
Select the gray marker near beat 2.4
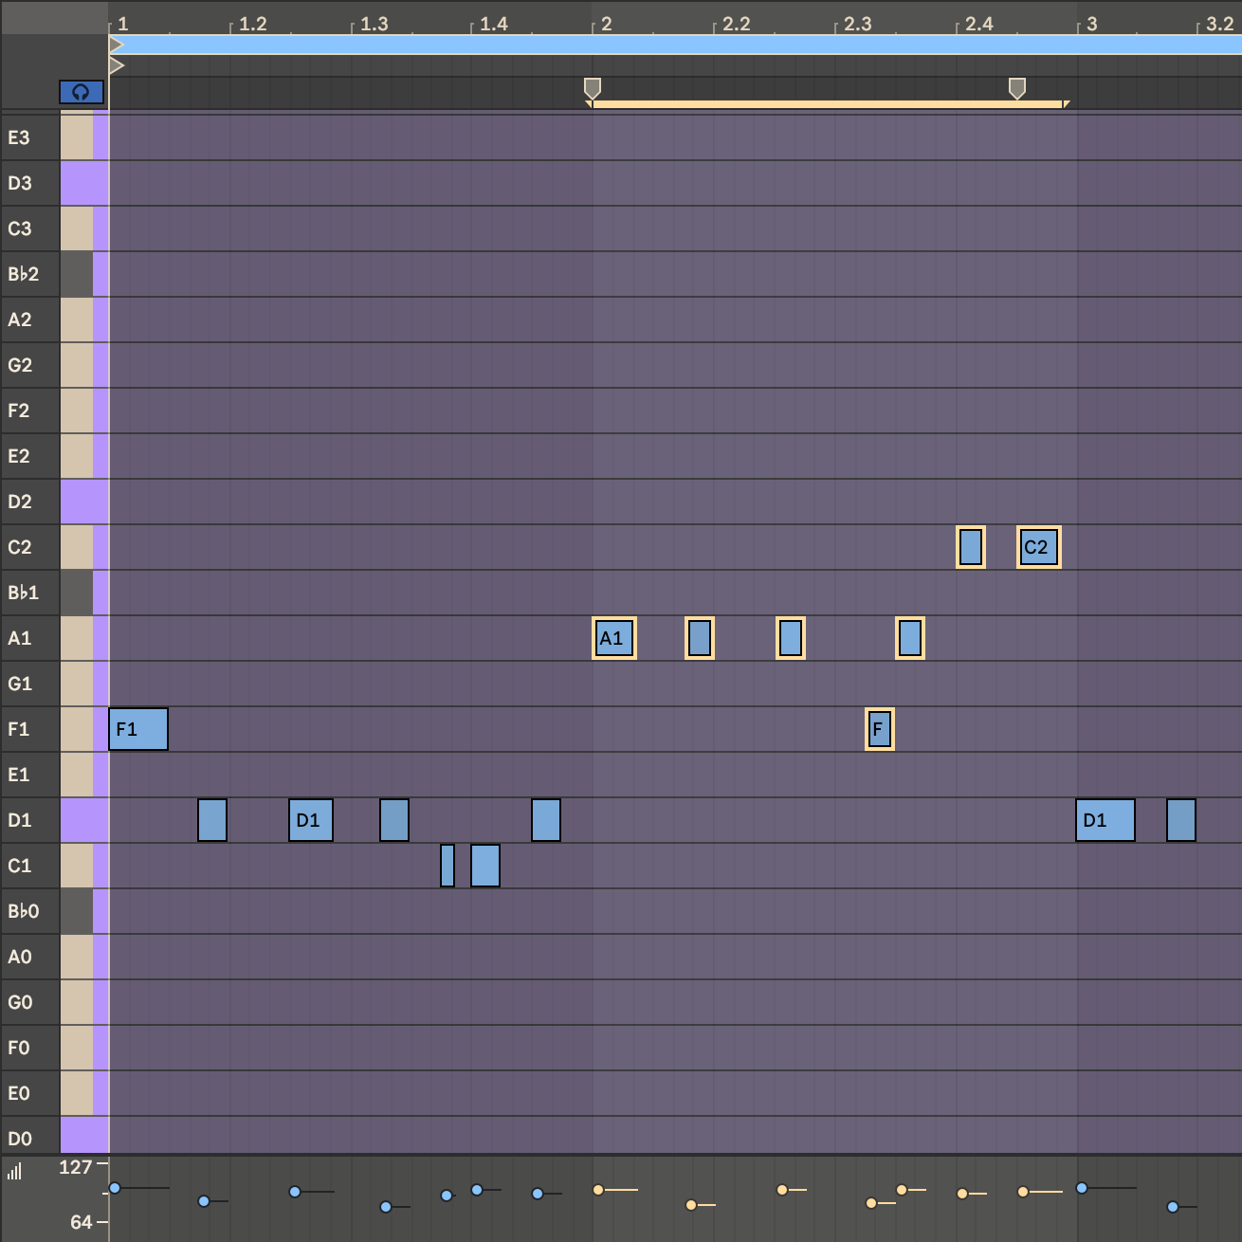[1016, 88]
